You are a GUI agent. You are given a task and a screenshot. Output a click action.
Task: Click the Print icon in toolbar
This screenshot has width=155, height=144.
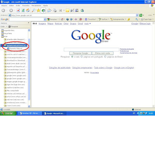(x=55, y=10)
